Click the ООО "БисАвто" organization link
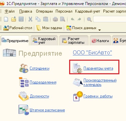 pos(92,53)
